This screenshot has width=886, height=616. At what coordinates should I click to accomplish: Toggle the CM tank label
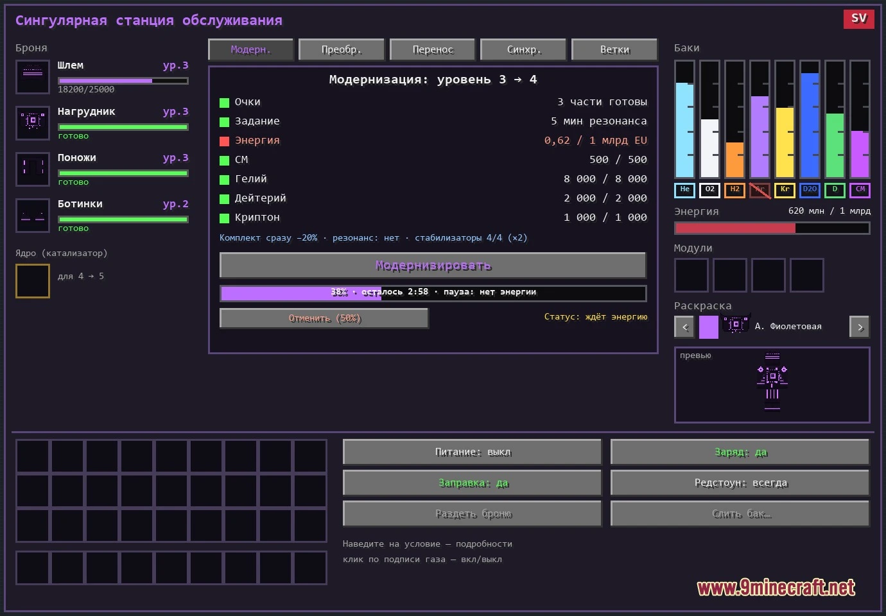pyautogui.click(x=860, y=190)
